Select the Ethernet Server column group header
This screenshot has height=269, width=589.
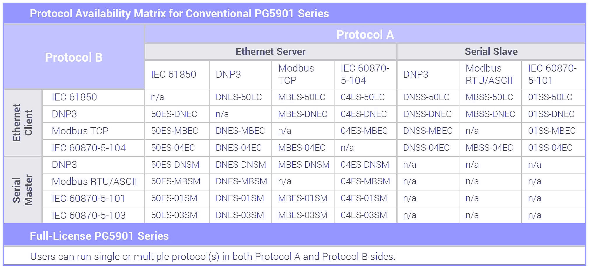tap(271, 52)
